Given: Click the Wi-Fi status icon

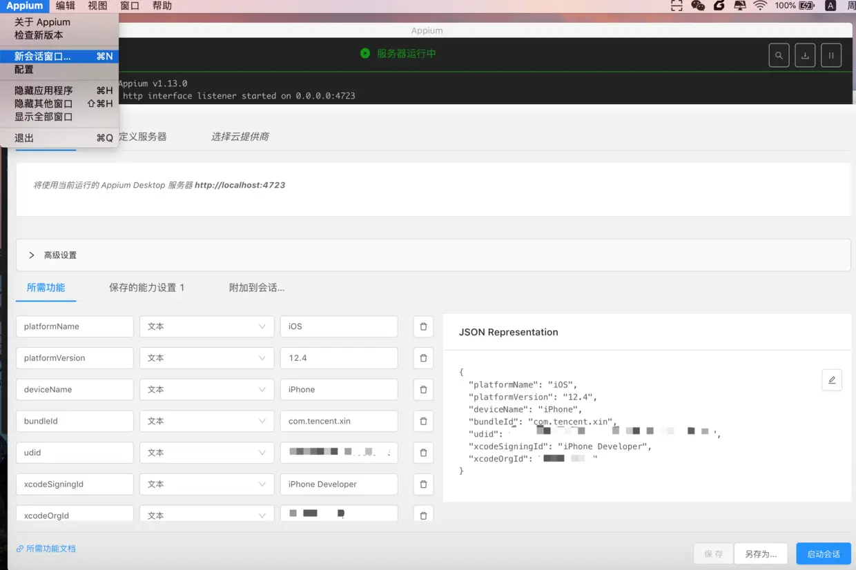Looking at the screenshot, I should 760,6.
